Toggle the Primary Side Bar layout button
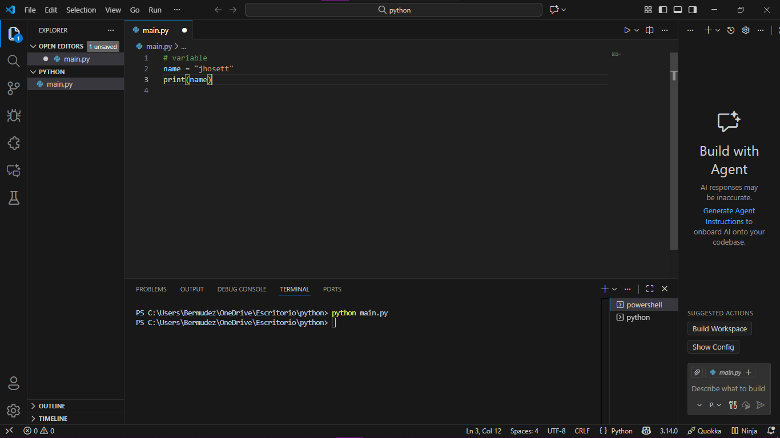The height and width of the screenshot is (438, 780). 663,10
